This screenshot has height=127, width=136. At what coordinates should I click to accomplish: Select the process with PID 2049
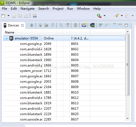tap(64, 44)
